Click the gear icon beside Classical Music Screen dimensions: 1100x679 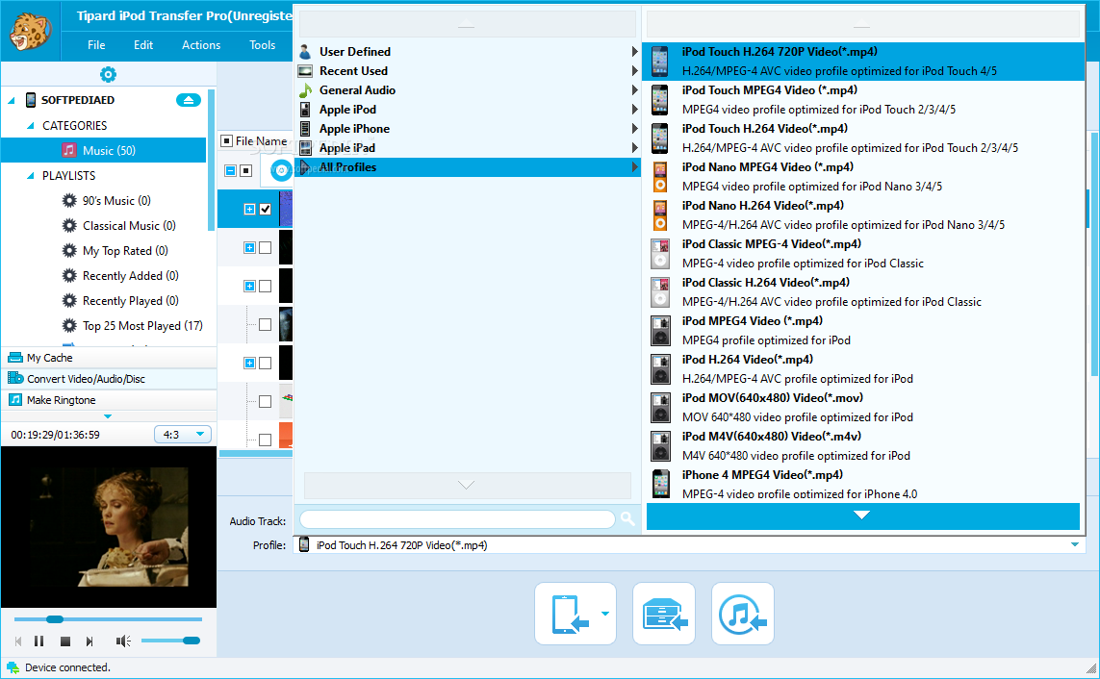tap(68, 226)
